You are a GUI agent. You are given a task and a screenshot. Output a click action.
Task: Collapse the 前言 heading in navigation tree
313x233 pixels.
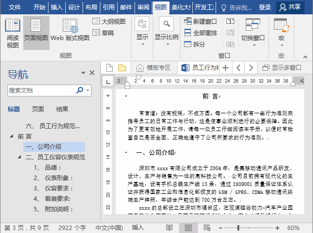pos(11,136)
